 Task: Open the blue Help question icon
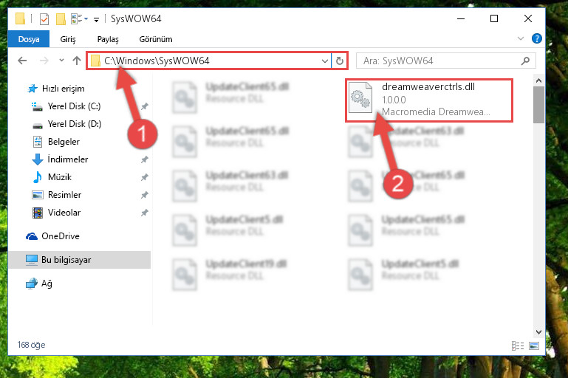(536, 38)
